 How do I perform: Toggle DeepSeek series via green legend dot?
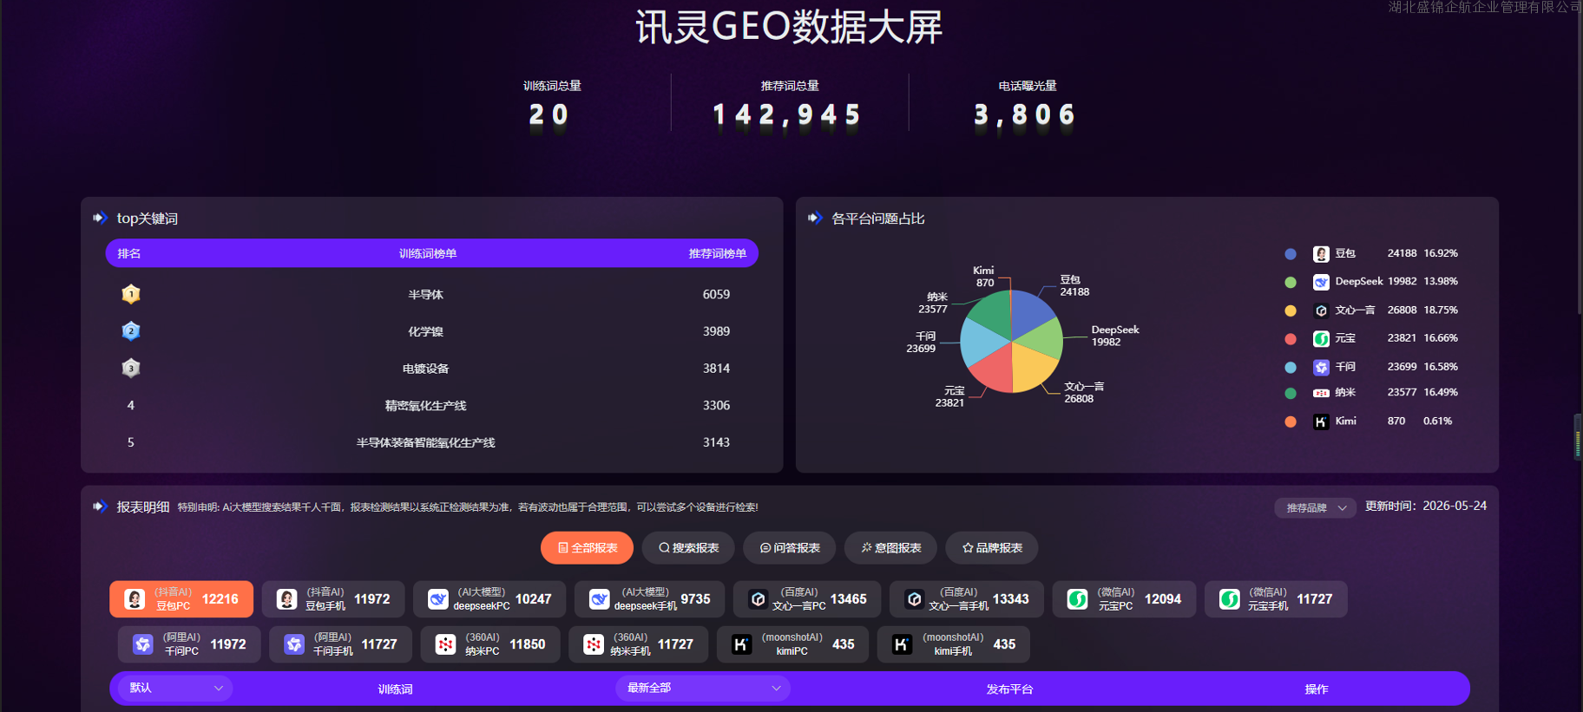(x=1291, y=282)
